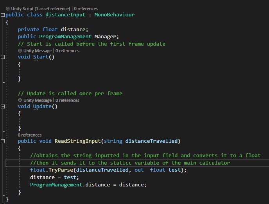This screenshot has width=269, height=204.
Task: Click the 'out' keyword in TryParse call
Action: click(139, 170)
